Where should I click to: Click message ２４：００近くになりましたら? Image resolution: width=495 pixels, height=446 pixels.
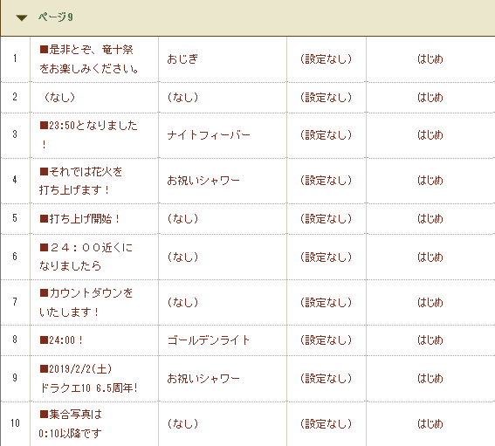coord(86,257)
